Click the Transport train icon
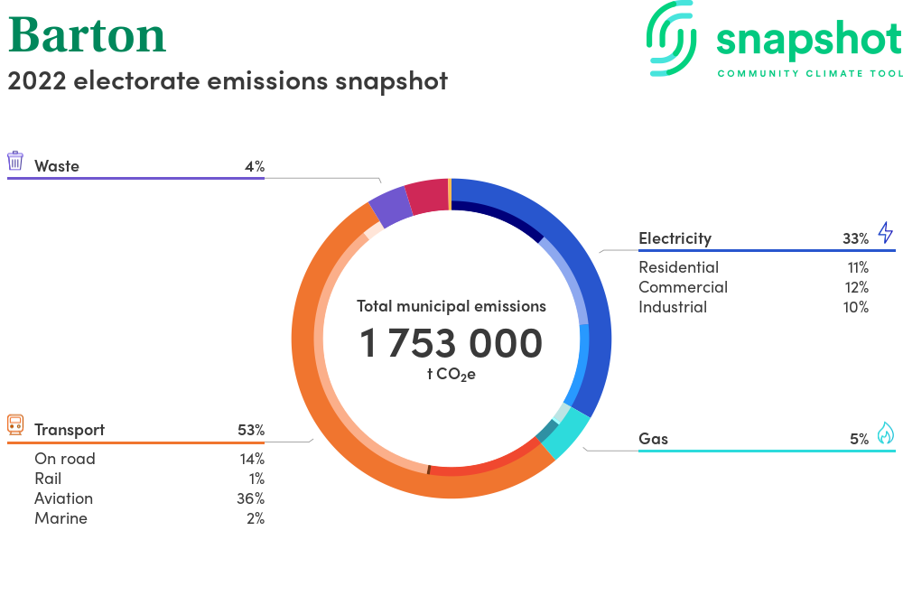Image resolution: width=903 pixels, height=605 pixels. point(15,424)
